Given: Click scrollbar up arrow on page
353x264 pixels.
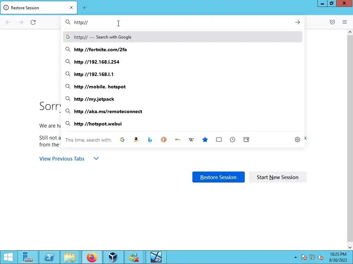Looking at the screenshot, I should (x=350, y=32).
